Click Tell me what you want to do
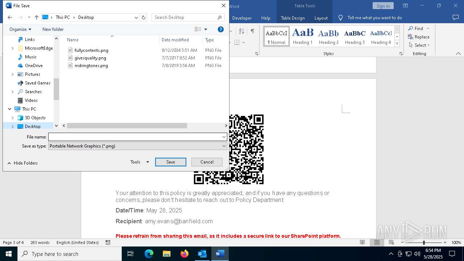The width and height of the screenshot is (464, 261). click(374, 18)
